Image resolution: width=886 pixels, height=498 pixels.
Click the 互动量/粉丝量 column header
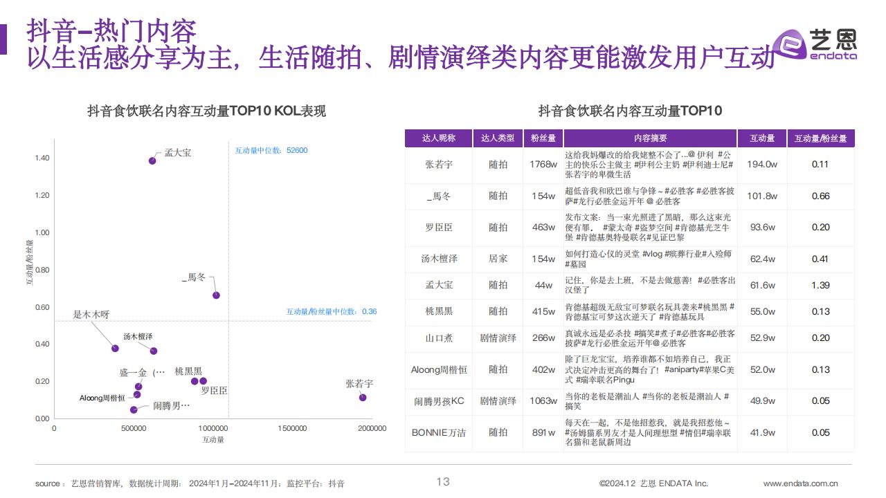pyautogui.click(x=820, y=138)
